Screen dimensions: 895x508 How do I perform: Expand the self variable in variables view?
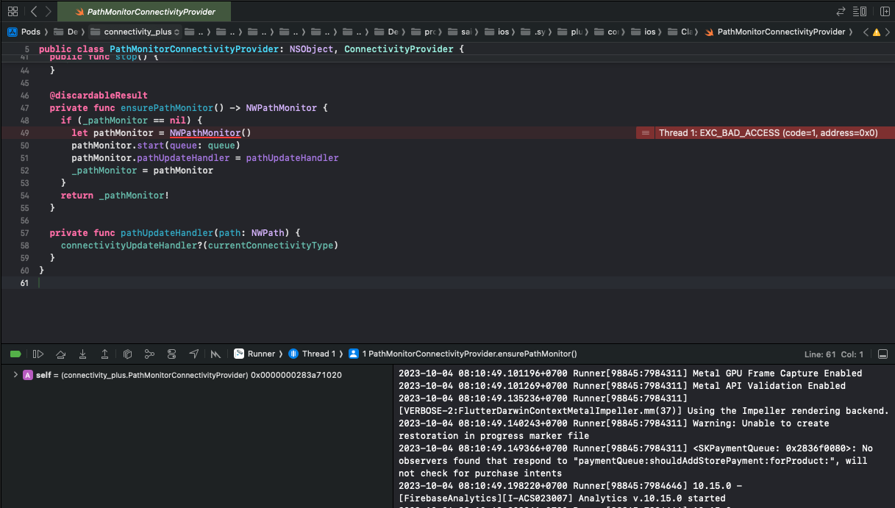tap(14, 375)
